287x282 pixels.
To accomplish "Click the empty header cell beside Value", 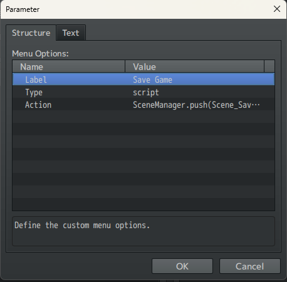I will point(269,66).
